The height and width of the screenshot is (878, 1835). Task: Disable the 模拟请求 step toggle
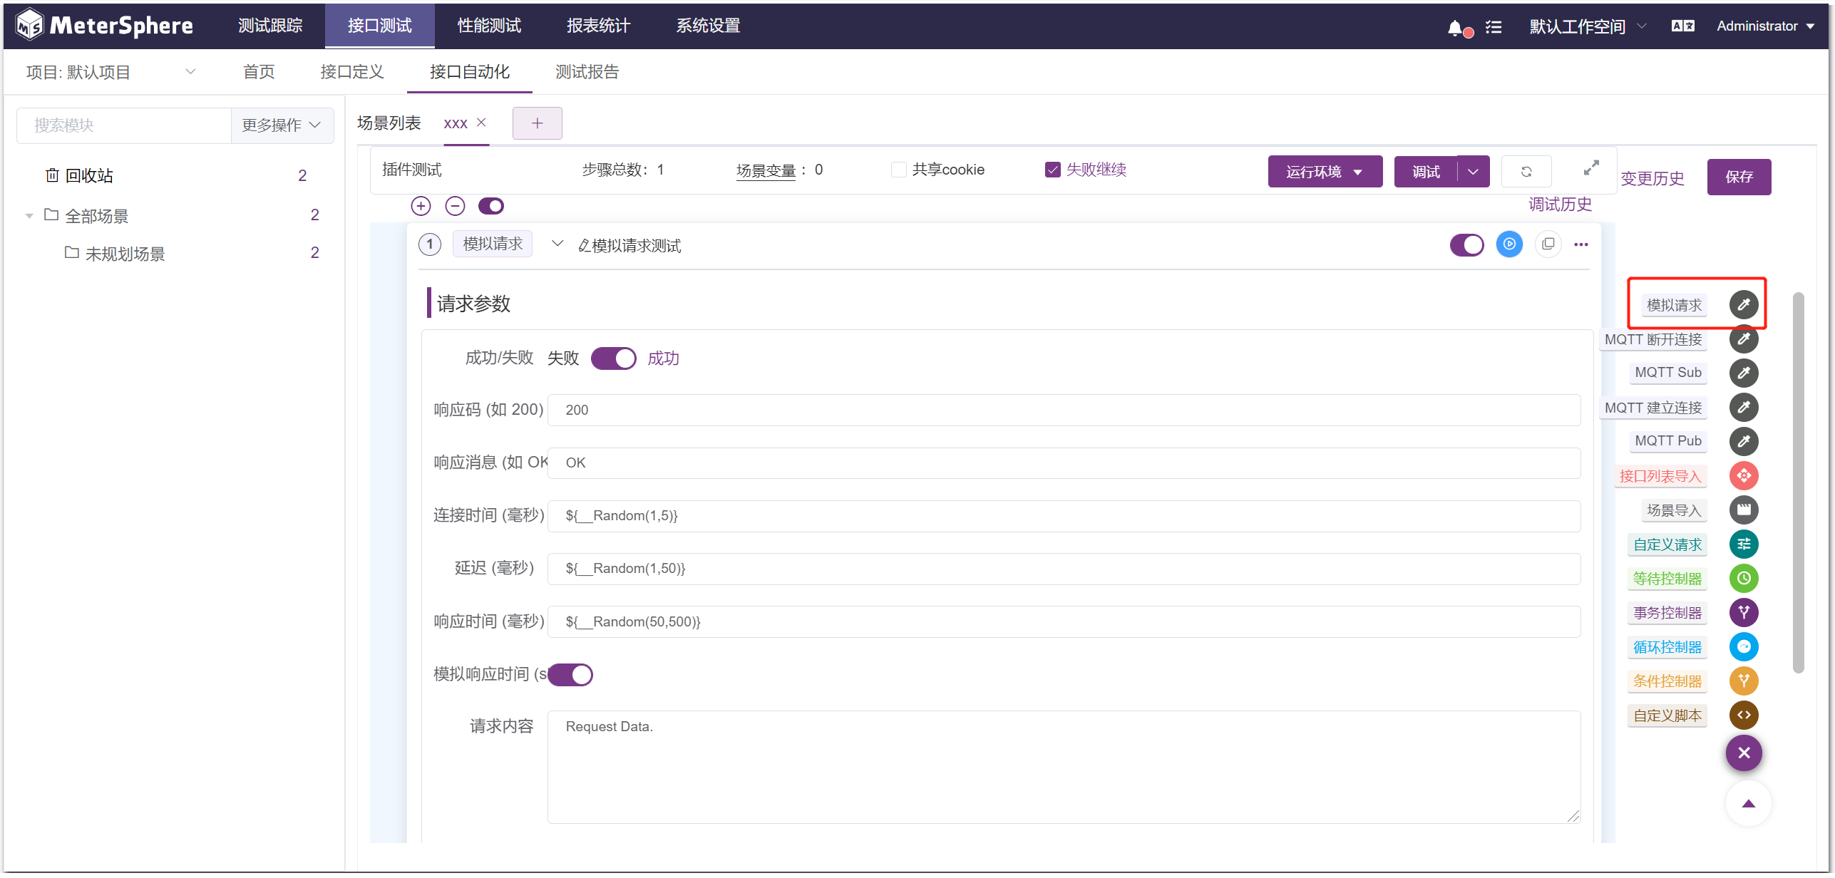tap(1467, 244)
